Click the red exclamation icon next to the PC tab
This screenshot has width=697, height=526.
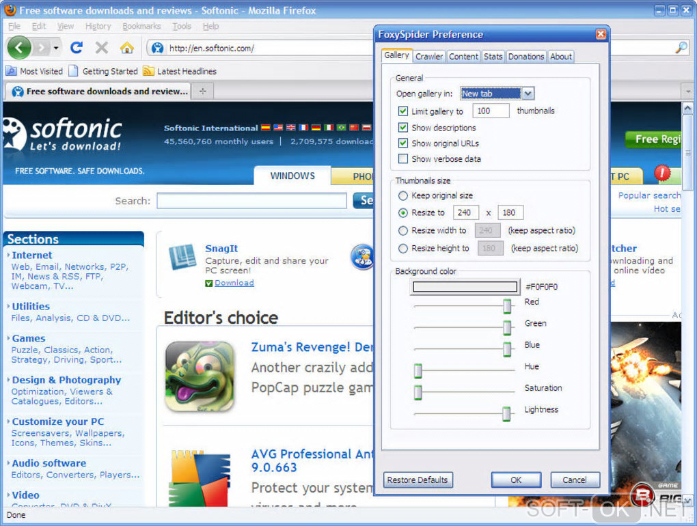click(662, 173)
